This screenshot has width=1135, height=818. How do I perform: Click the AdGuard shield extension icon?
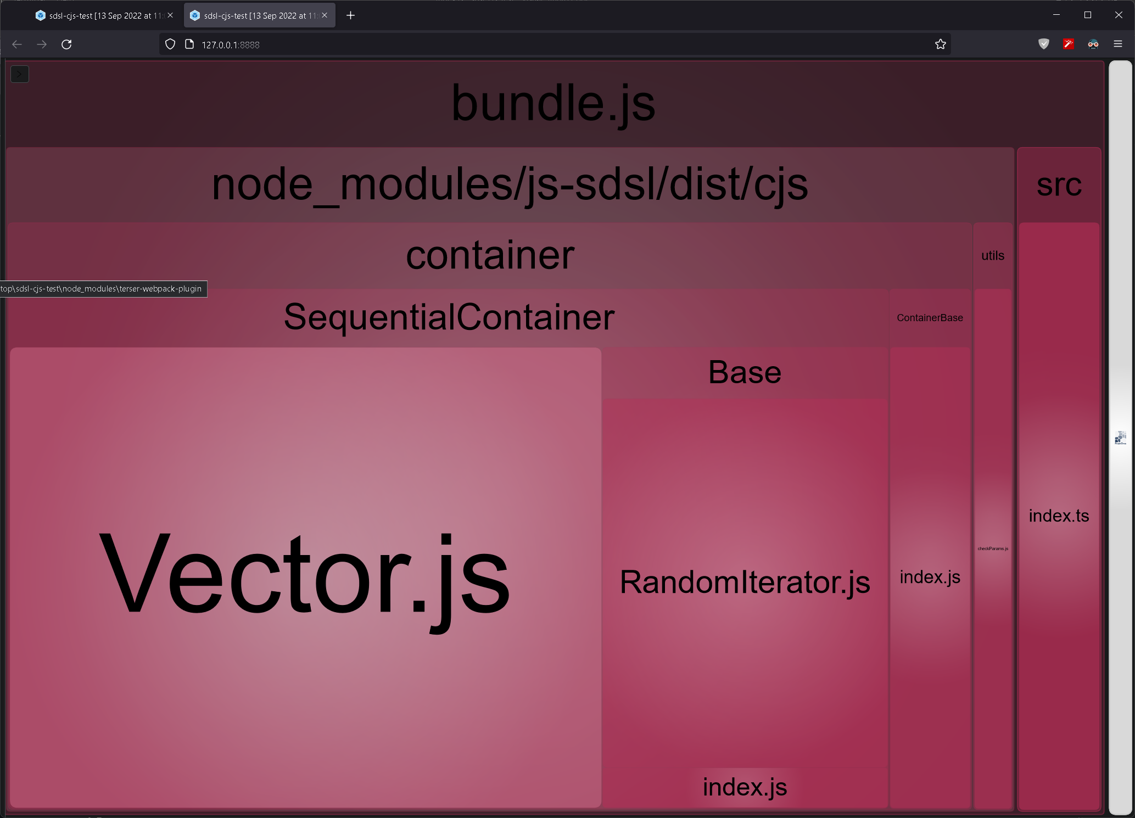[x=1043, y=44]
